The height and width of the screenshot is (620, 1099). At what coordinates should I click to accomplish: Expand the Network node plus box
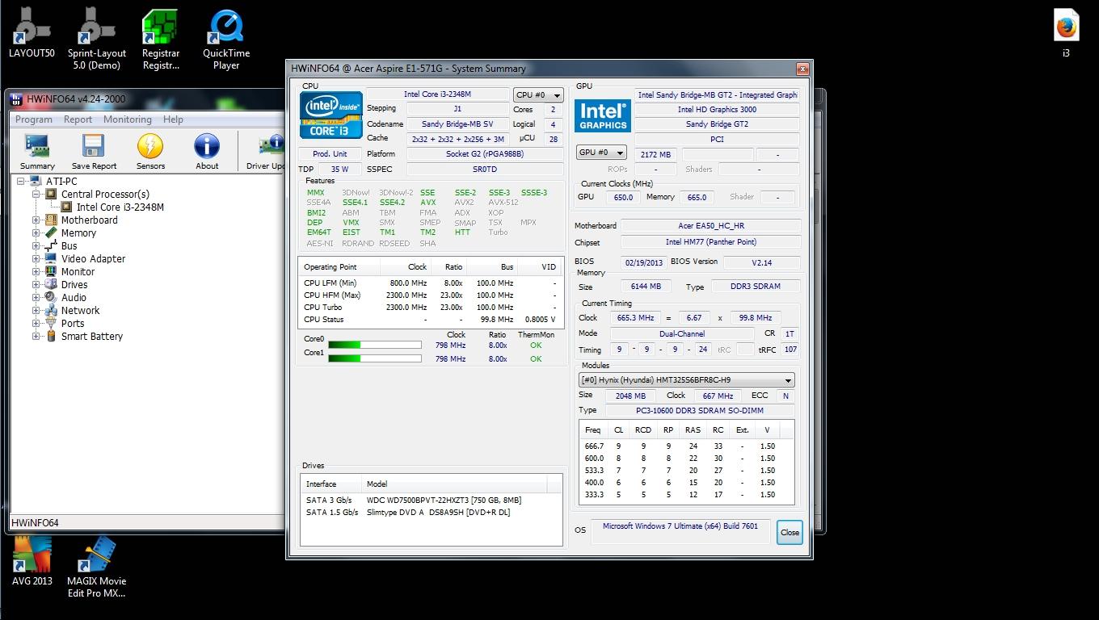click(36, 310)
